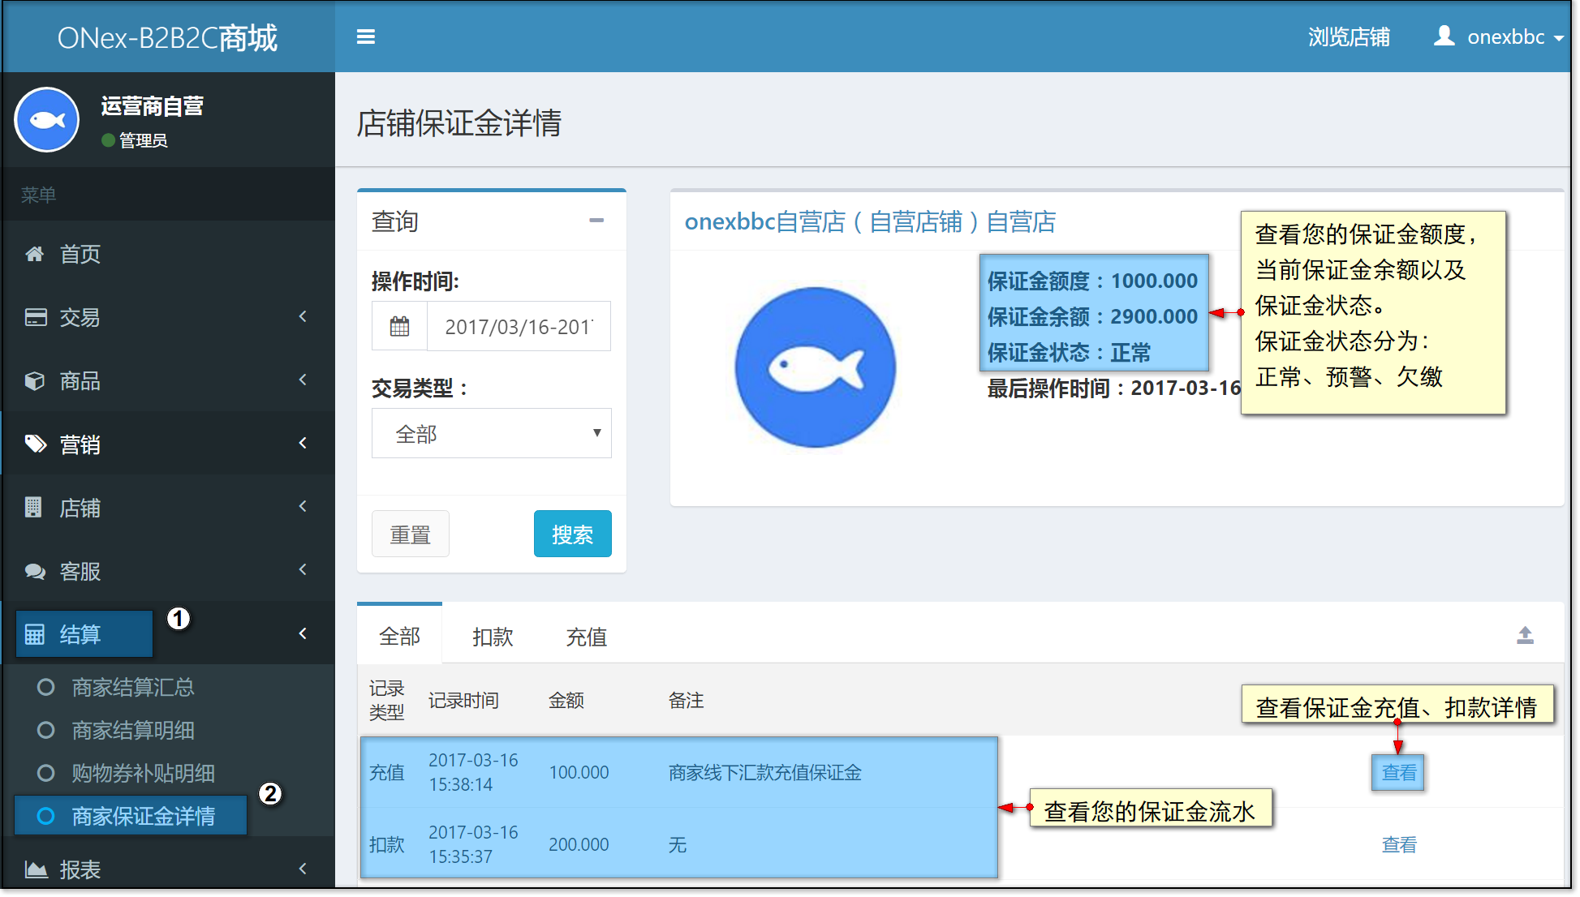Screen dimensions: 1580x897
Task: Click the 运营商自营 profile name
Action: tap(152, 105)
